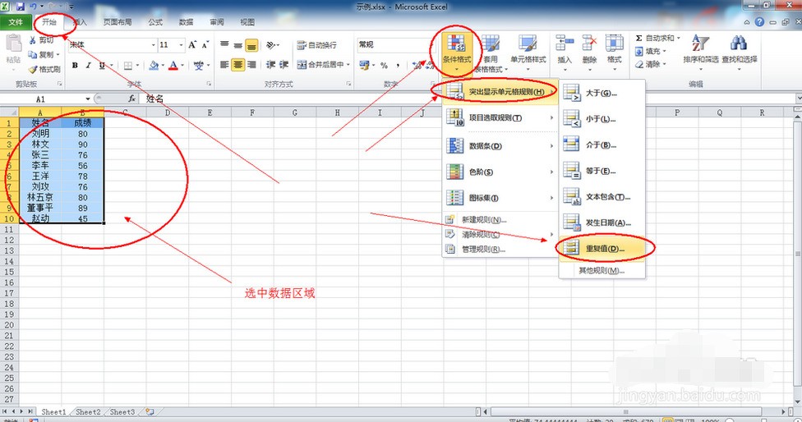
Task: Expand AutoSum (自动求和) dropdown arrow
Action: tap(678, 38)
